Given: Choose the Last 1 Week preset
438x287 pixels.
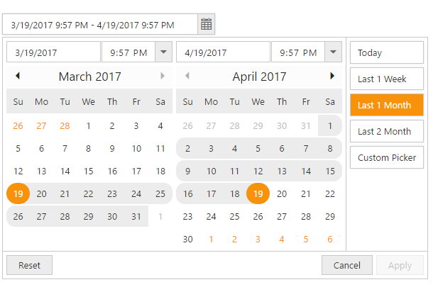Looking at the screenshot, I should 386,79.
